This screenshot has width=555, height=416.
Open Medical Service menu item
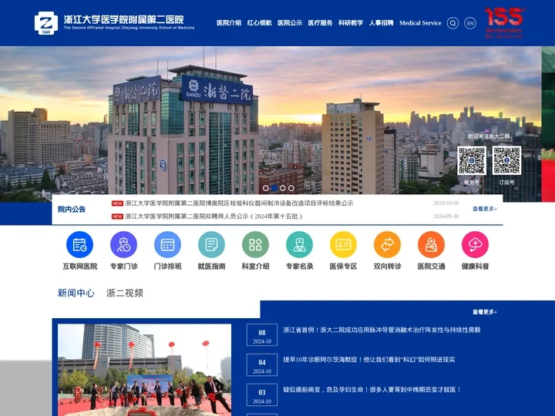click(x=420, y=23)
